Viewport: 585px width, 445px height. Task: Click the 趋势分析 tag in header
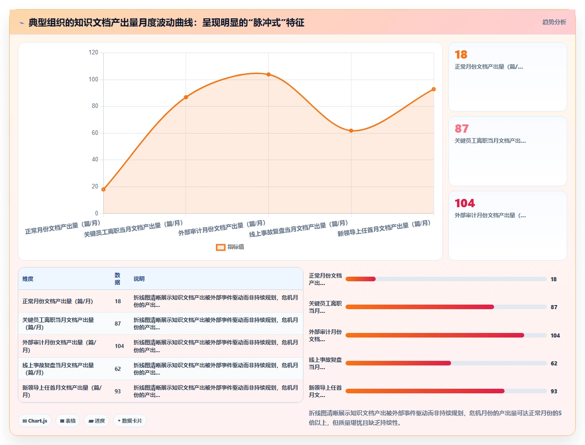[x=554, y=22]
